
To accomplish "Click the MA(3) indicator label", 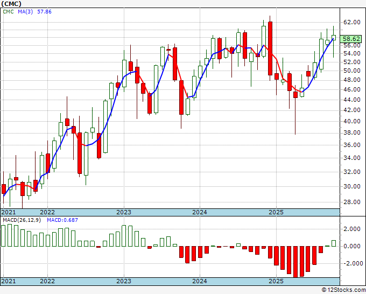I will click(25, 12).
